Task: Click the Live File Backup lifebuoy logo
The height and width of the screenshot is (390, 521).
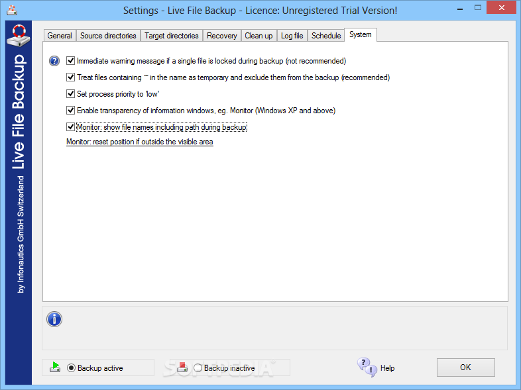Action: pos(19,36)
